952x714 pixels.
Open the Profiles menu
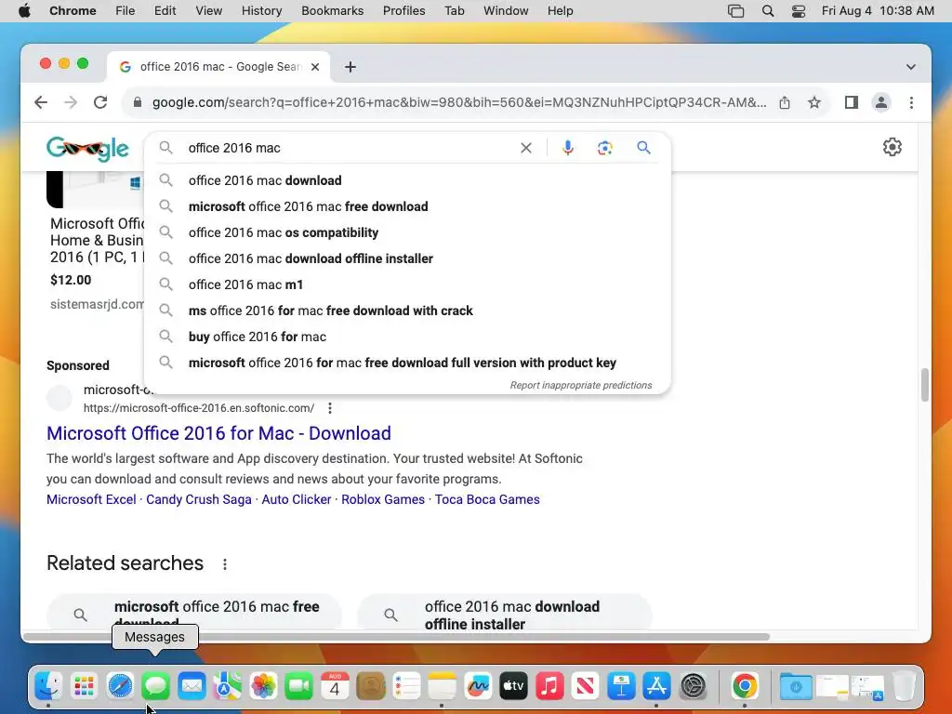[x=403, y=11]
